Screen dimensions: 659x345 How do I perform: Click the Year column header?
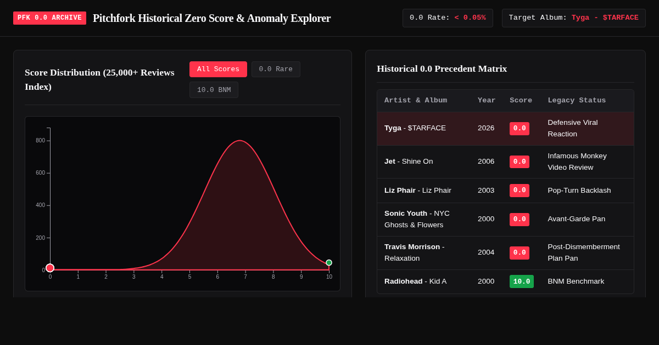487,101
